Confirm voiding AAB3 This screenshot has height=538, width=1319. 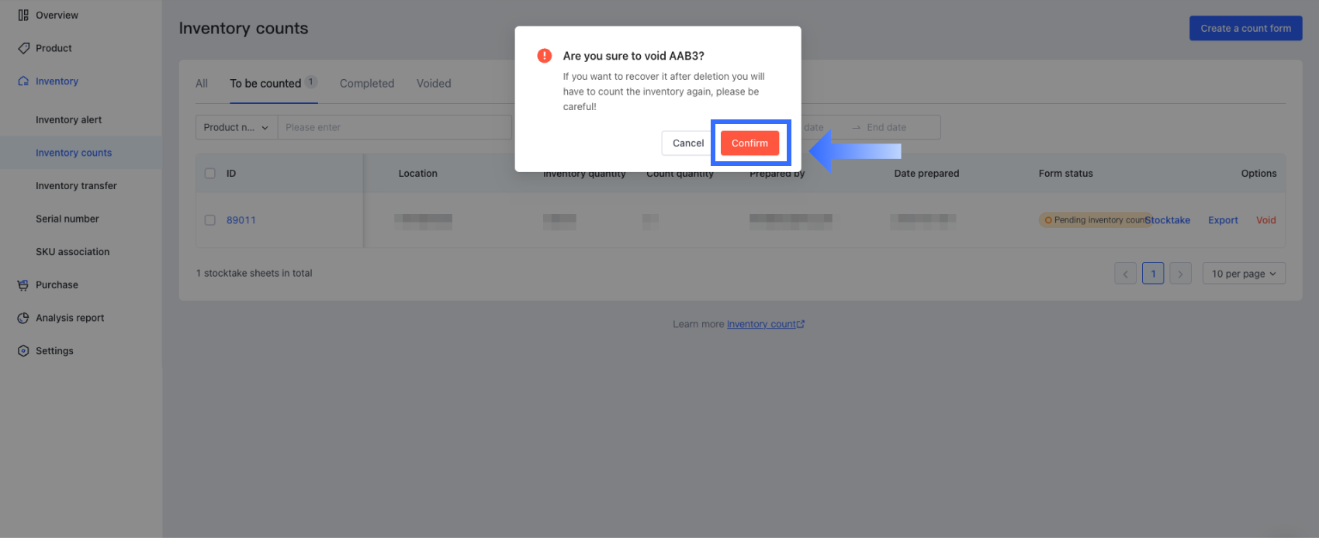750,143
